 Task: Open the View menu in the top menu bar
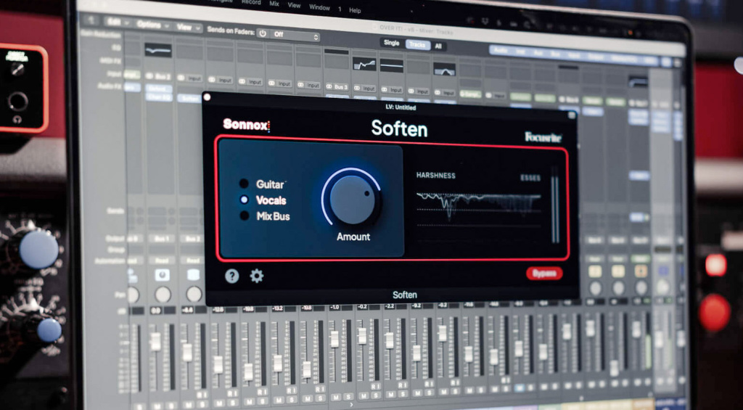pos(295,5)
